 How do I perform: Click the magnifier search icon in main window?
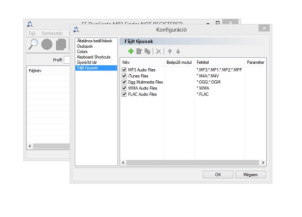tap(33, 44)
